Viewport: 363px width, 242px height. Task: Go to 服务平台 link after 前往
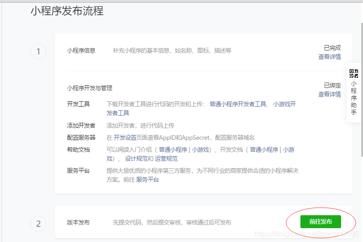click(x=148, y=179)
